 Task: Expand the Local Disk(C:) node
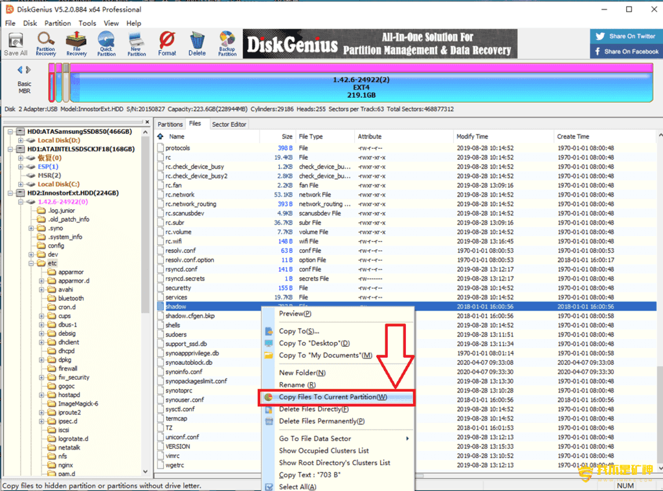(x=20, y=184)
